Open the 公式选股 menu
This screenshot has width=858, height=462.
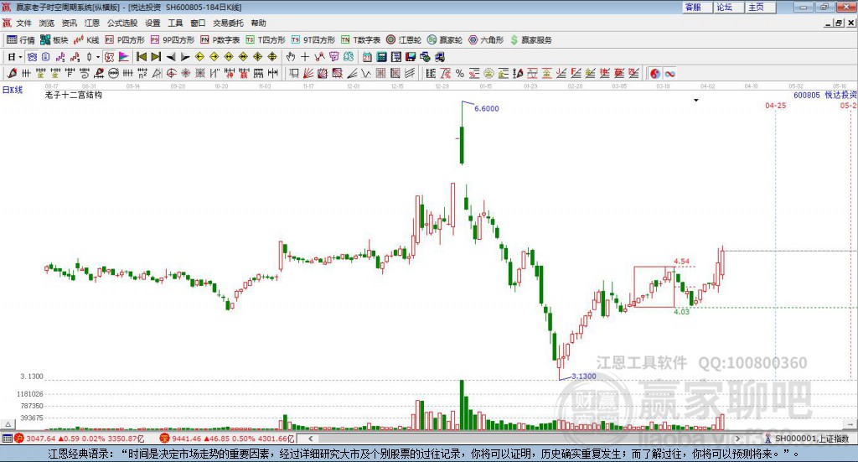122,23
